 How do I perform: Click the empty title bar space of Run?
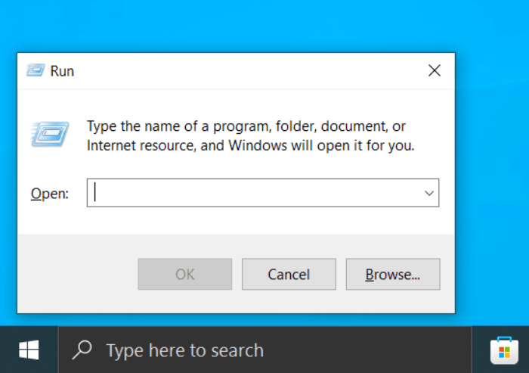(242, 70)
